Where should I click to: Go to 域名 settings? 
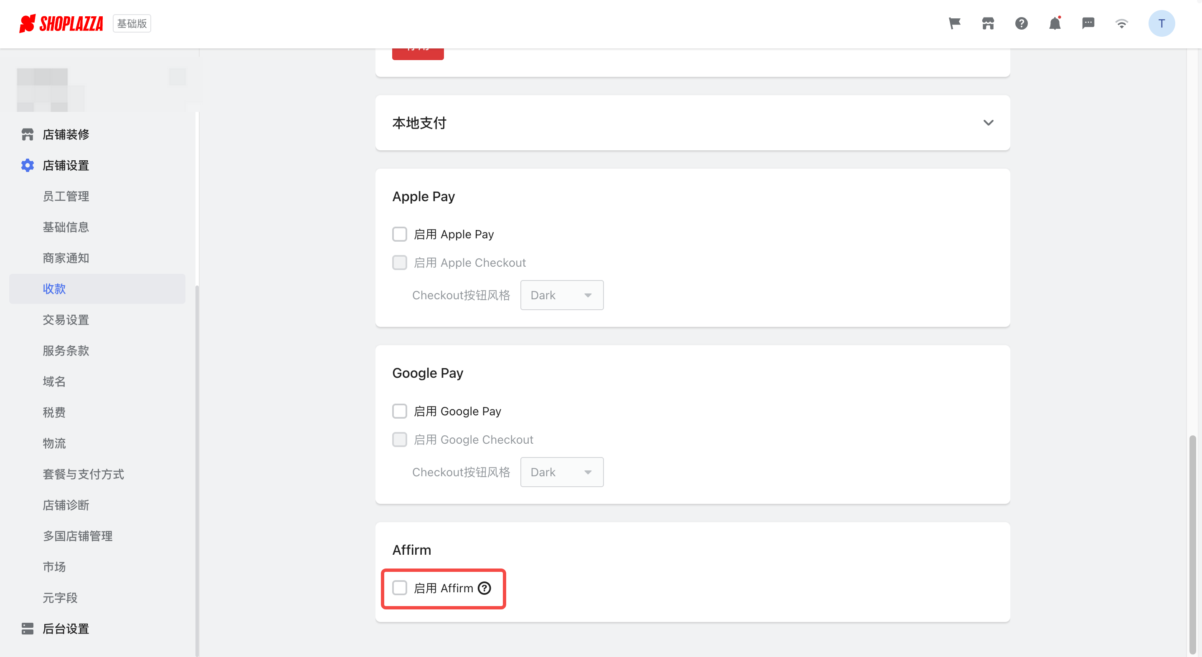point(54,382)
